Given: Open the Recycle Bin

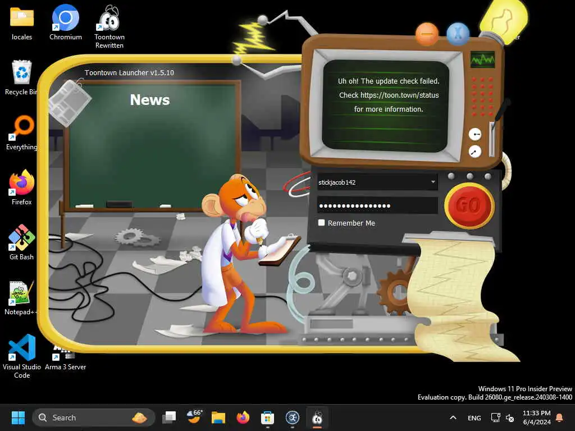Looking at the screenshot, I should coord(21,78).
